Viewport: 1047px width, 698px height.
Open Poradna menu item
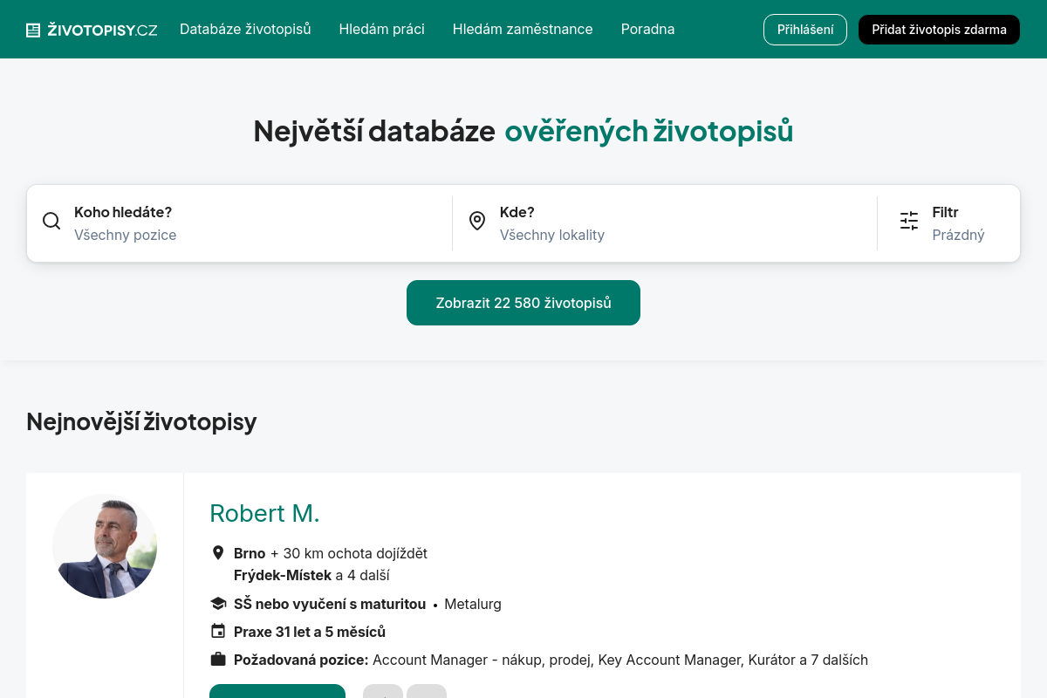click(647, 29)
